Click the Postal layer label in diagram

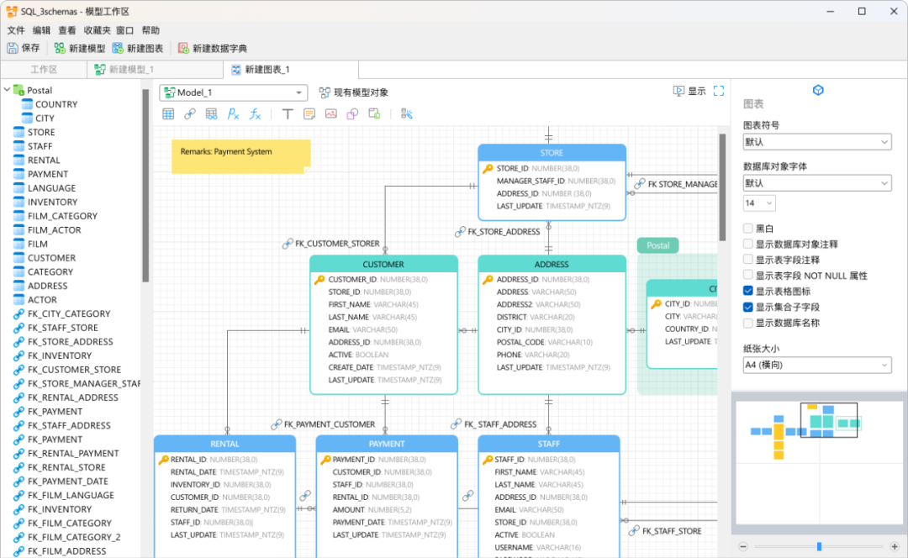(657, 245)
